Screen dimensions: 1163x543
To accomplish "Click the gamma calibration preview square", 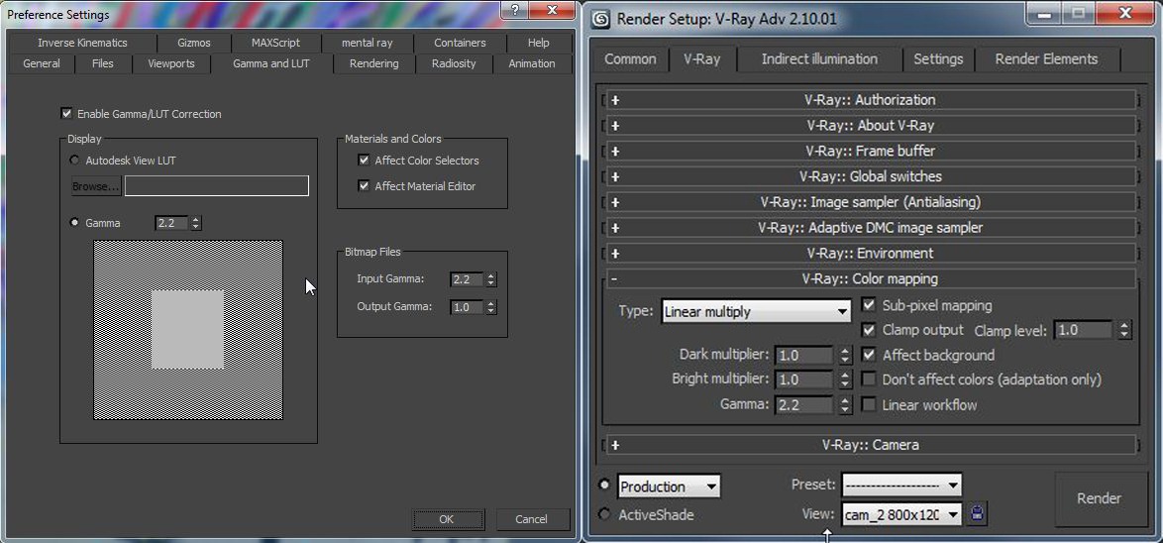I will click(187, 329).
